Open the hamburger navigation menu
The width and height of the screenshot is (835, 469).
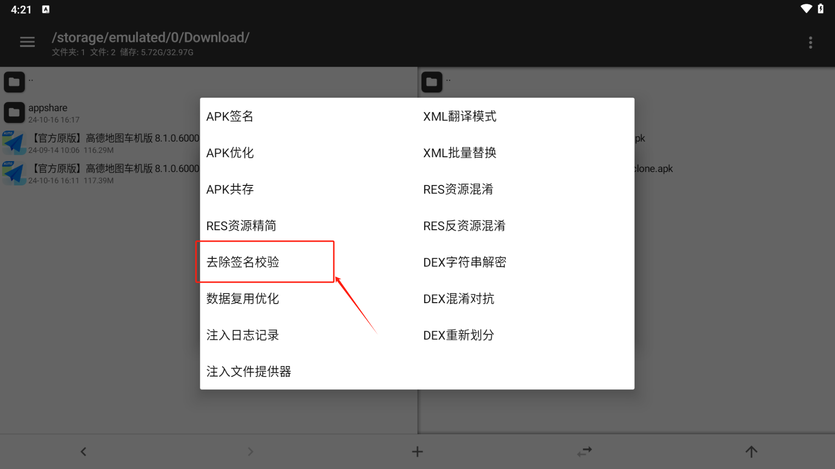pos(27,42)
